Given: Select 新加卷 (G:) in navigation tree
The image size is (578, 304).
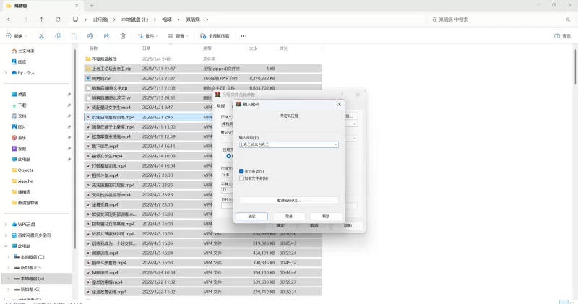Looking at the screenshot, I should point(30,290).
